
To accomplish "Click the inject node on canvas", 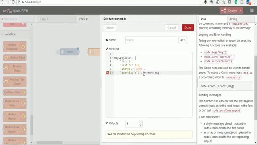I will pyautogui.click(x=70, y=52).
